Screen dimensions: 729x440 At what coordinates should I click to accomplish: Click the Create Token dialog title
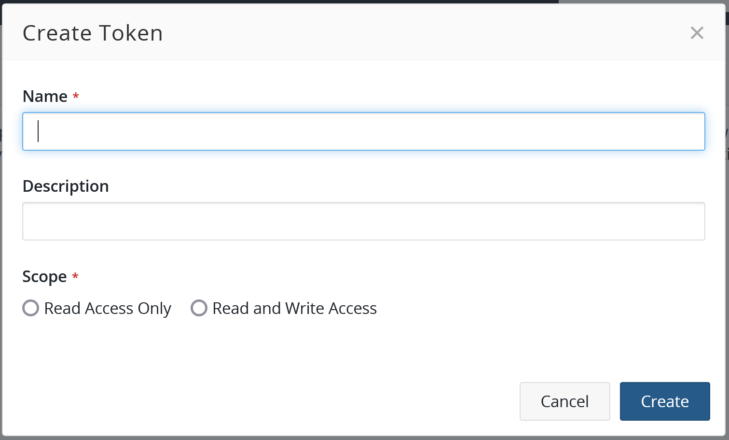coord(92,33)
